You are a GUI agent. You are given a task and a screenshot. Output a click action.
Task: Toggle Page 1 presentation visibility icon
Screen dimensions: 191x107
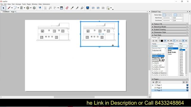187,85
